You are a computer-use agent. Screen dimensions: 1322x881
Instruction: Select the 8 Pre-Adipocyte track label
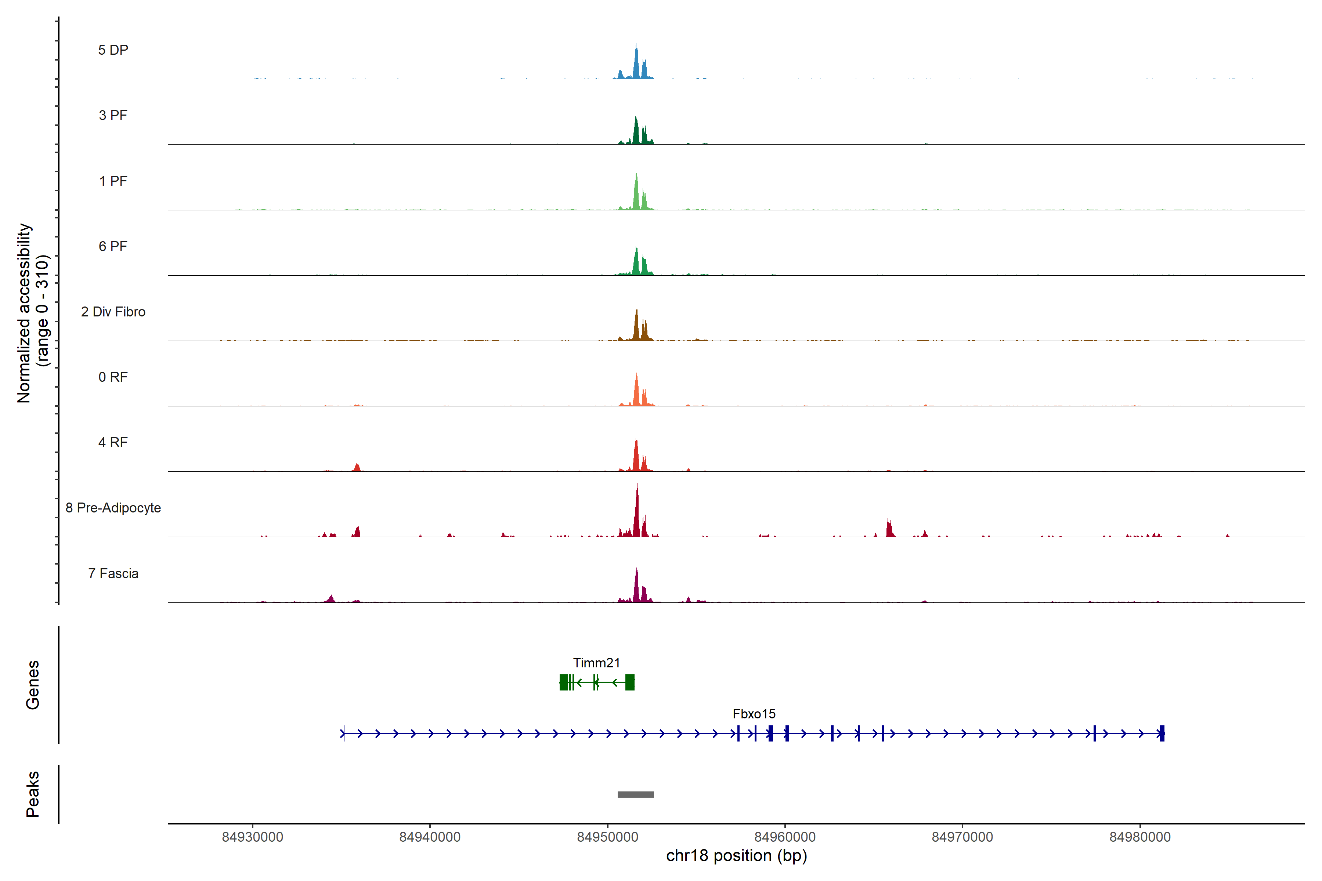coord(113,508)
